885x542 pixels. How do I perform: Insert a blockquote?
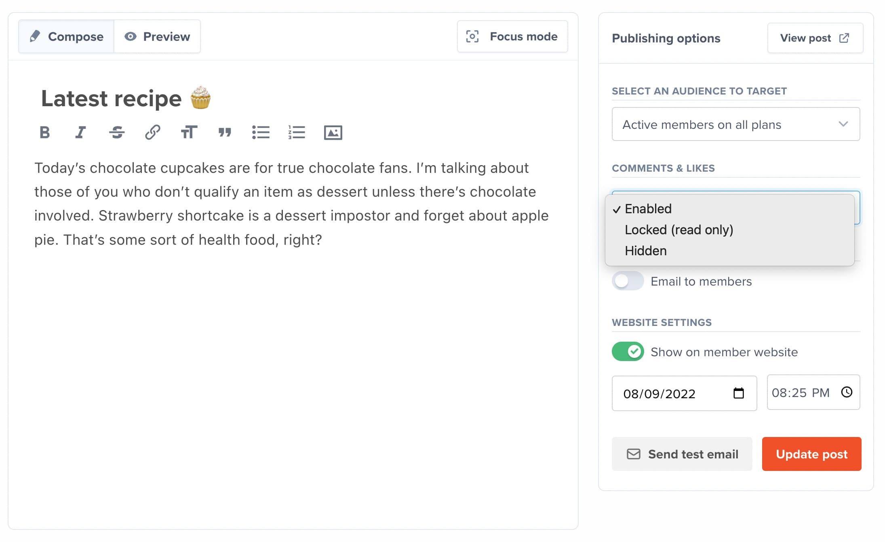pos(225,132)
